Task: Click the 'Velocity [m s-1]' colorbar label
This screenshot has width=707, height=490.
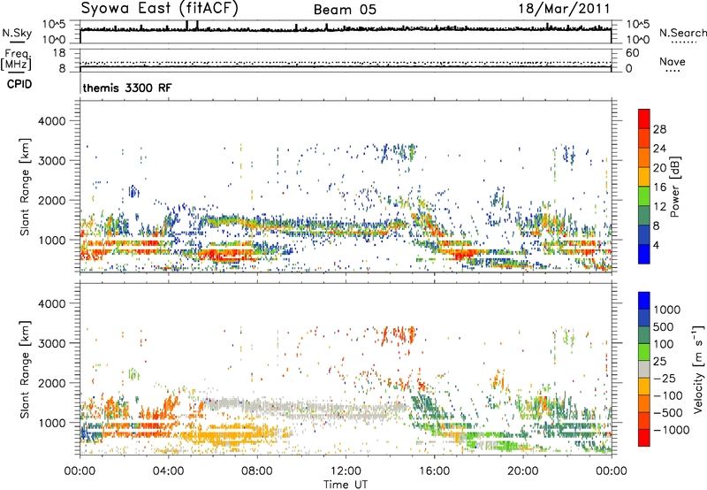Action: pyautogui.click(x=698, y=369)
